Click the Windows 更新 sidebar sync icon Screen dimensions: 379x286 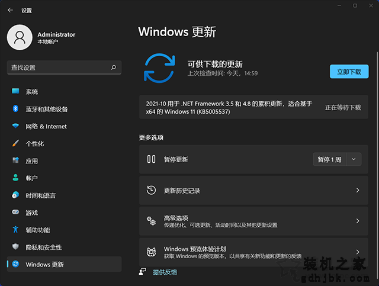(15, 264)
